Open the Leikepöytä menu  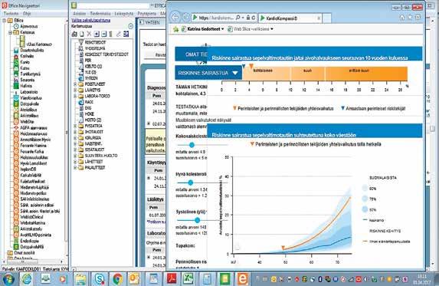[x=124, y=14]
